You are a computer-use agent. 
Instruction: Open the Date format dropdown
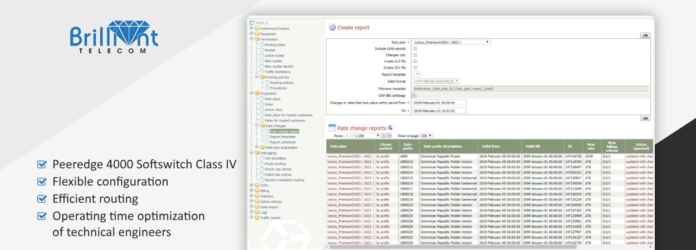tap(437, 81)
